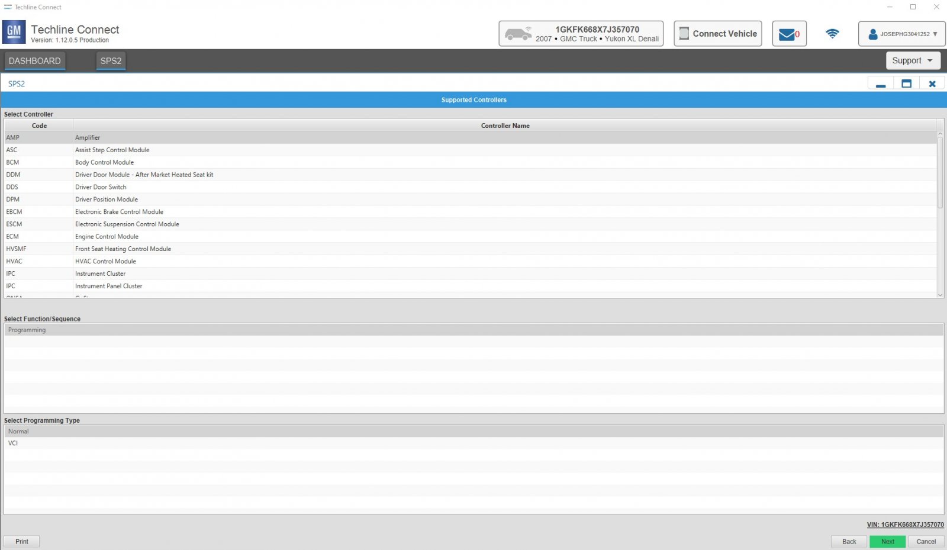The width and height of the screenshot is (947, 550).
Task: Minimize the SPS2 panel
Action: 881,83
